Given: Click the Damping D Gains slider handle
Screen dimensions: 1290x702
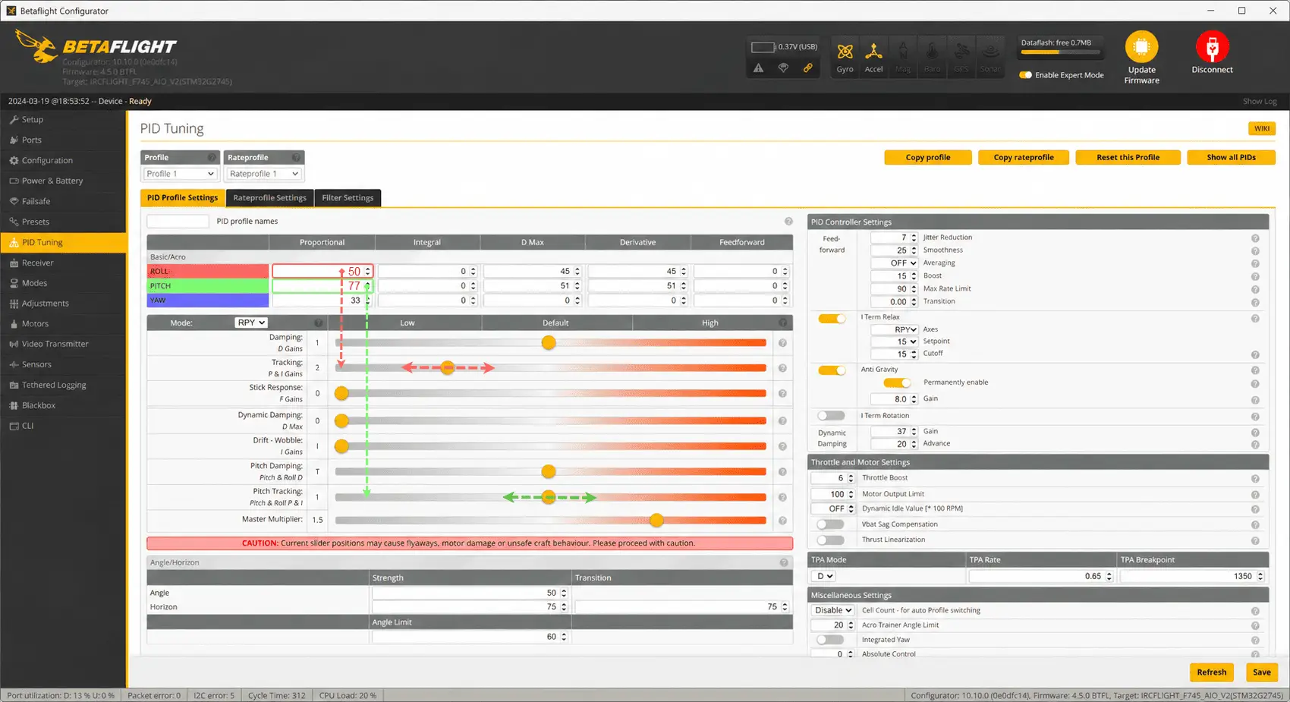Looking at the screenshot, I should click(549, 343).
